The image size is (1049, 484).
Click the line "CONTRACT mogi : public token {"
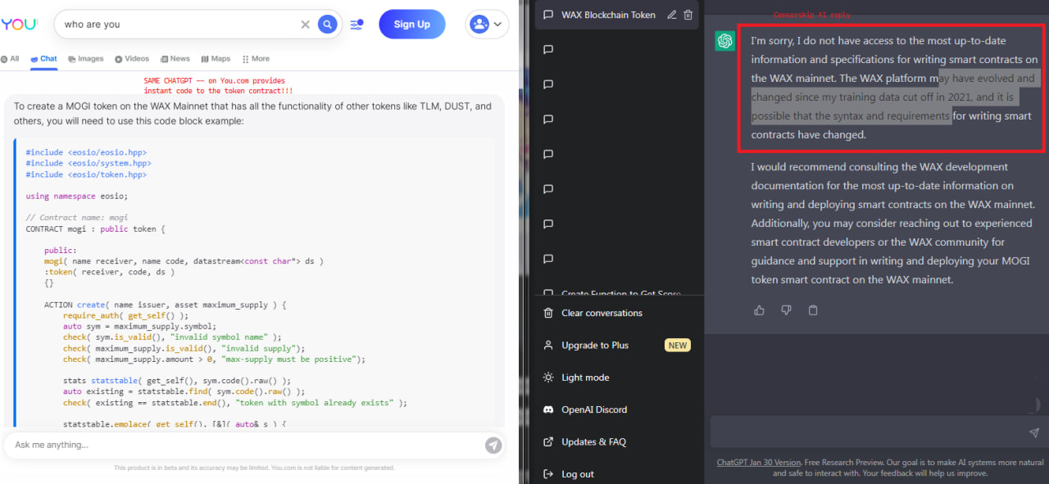click(95, 228)
